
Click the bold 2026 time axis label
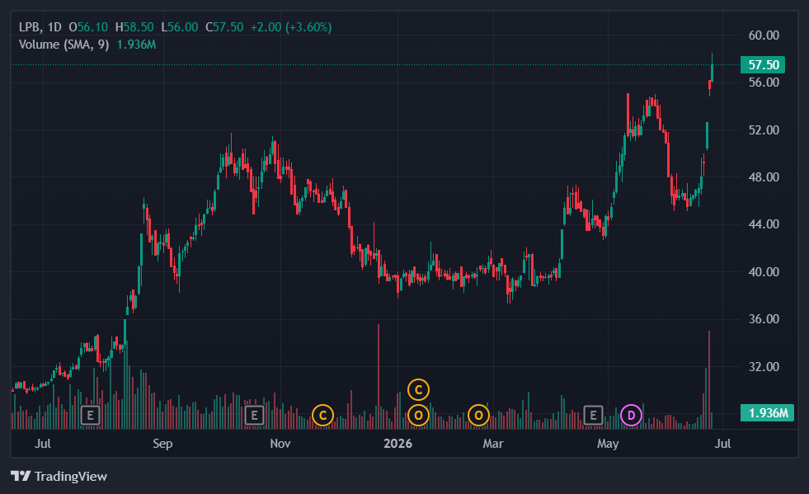pos(397,444)
